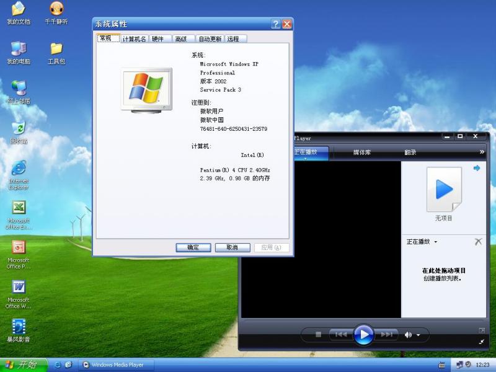This screenshot has width=496, height=372.
Task: Maximize the Windows Media Player window
Action: 460,136
